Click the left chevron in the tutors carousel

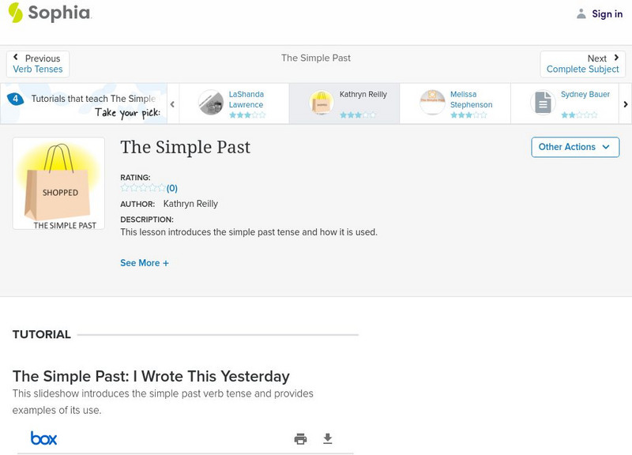pyautogui.click(x=172, y=103)
